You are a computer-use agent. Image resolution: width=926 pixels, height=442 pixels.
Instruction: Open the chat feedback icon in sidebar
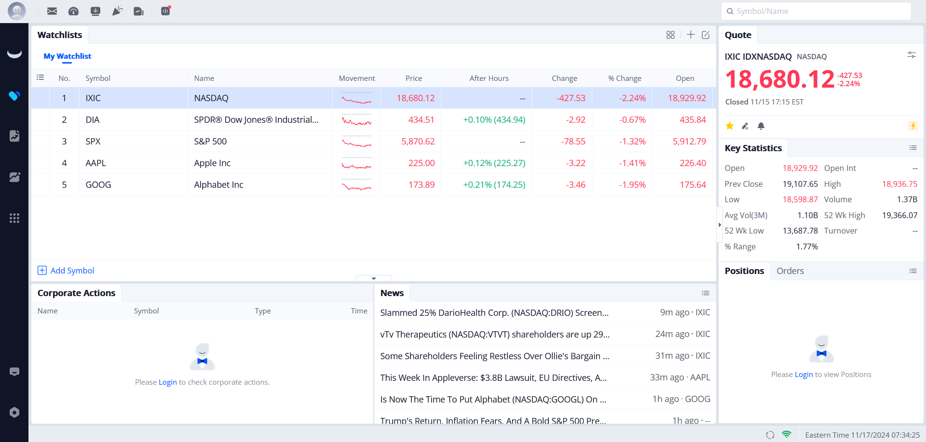(x=14, y=372)
